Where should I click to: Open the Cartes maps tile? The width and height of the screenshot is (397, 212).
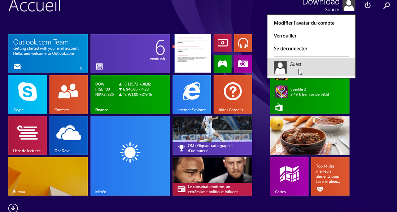point(289,176)
